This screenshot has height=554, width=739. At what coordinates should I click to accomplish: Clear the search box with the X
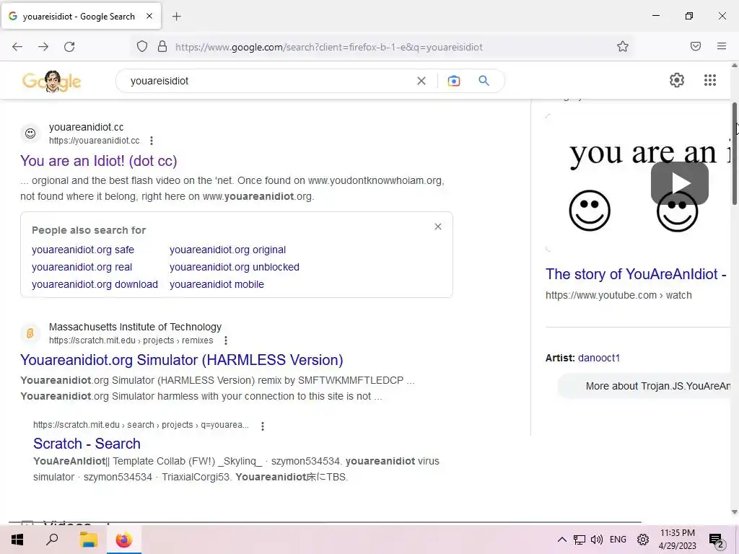pyautogui.click(x=421, y=81)
